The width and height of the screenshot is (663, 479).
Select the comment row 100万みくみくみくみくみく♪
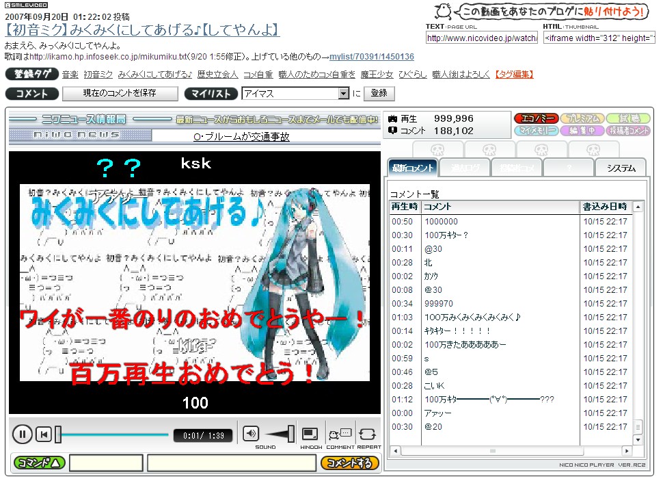coord(511,317)
